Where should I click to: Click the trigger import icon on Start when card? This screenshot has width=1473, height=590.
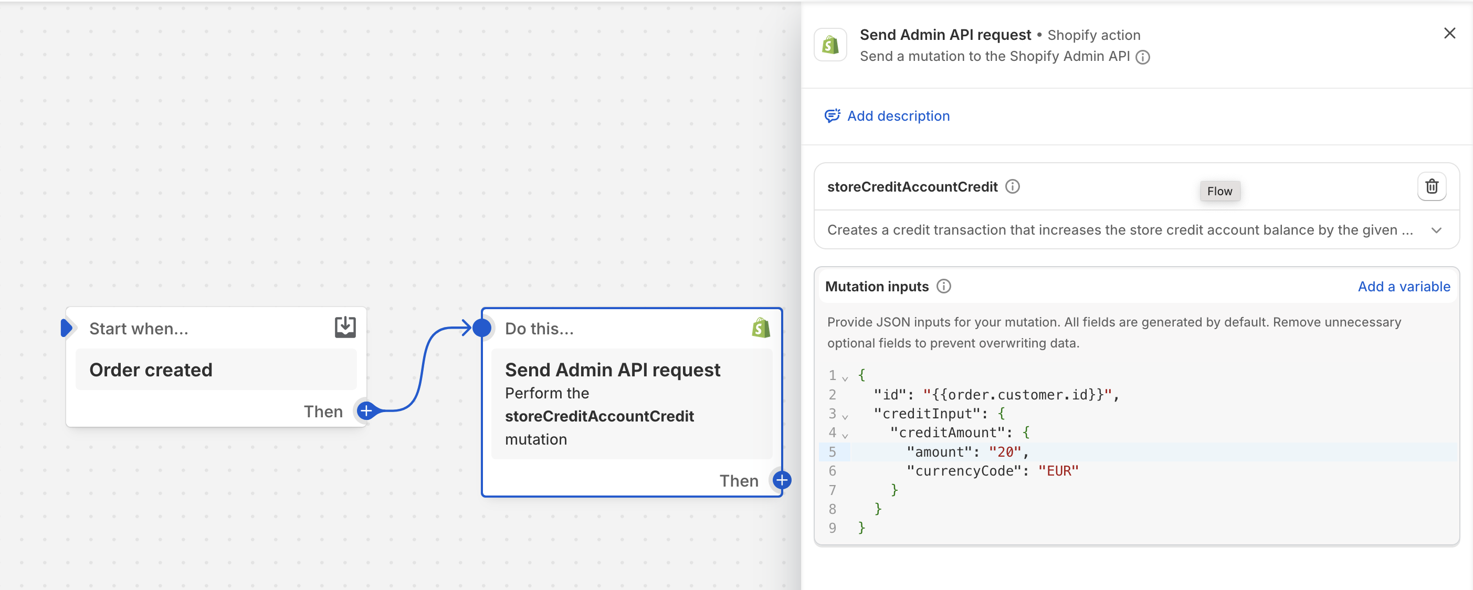pyautogui.click(x=345, y=328)
